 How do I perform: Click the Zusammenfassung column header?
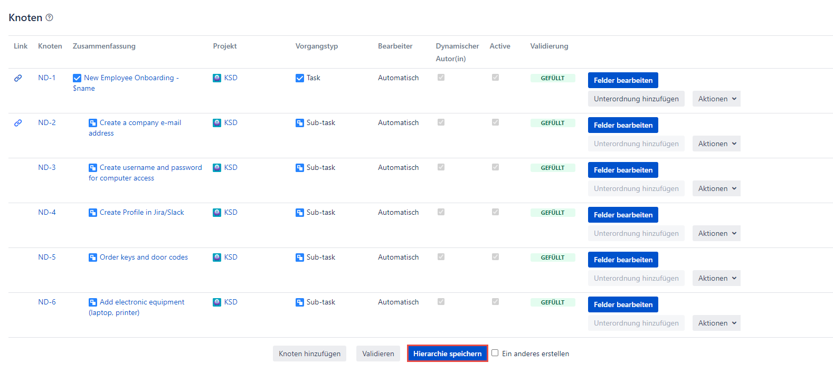[104, 46]
